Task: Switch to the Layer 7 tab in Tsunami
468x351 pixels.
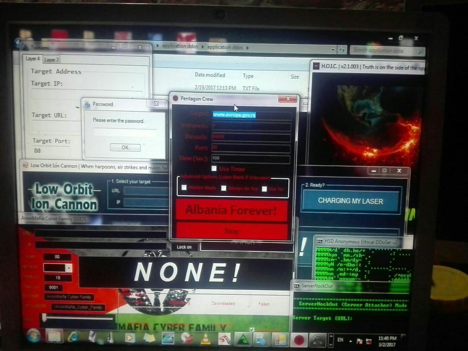Action: pos(51,60)
